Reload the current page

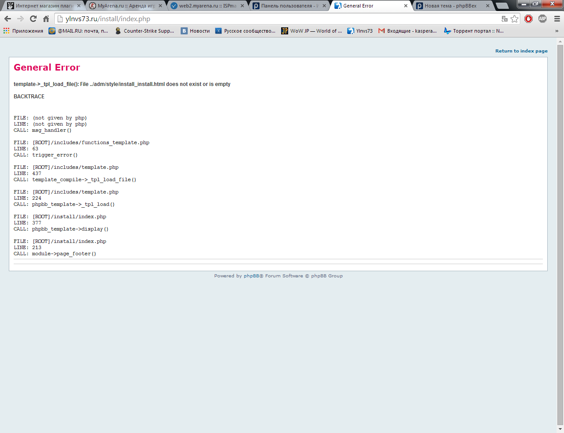pos(33,19)
